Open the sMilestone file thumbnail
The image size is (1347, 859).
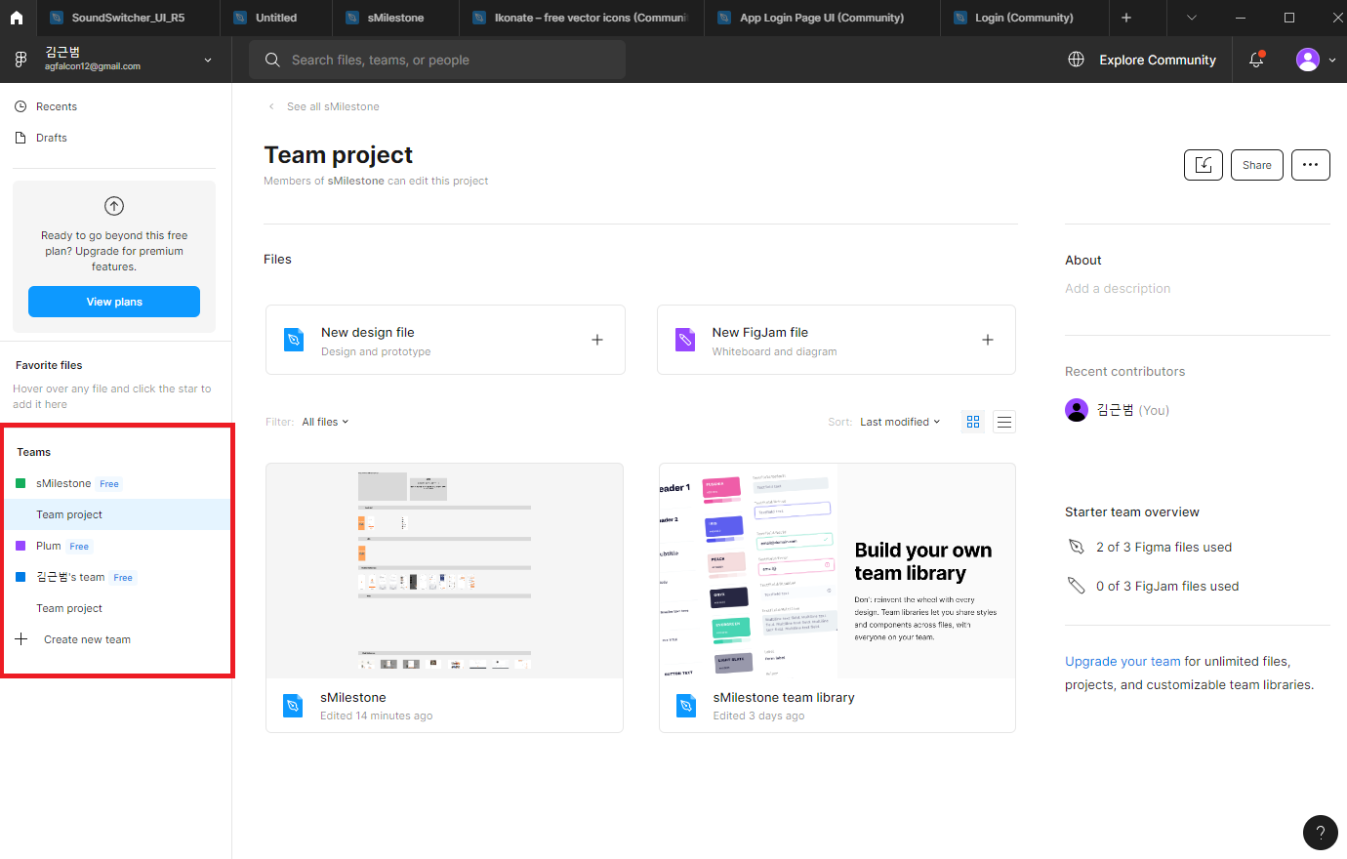444,571
